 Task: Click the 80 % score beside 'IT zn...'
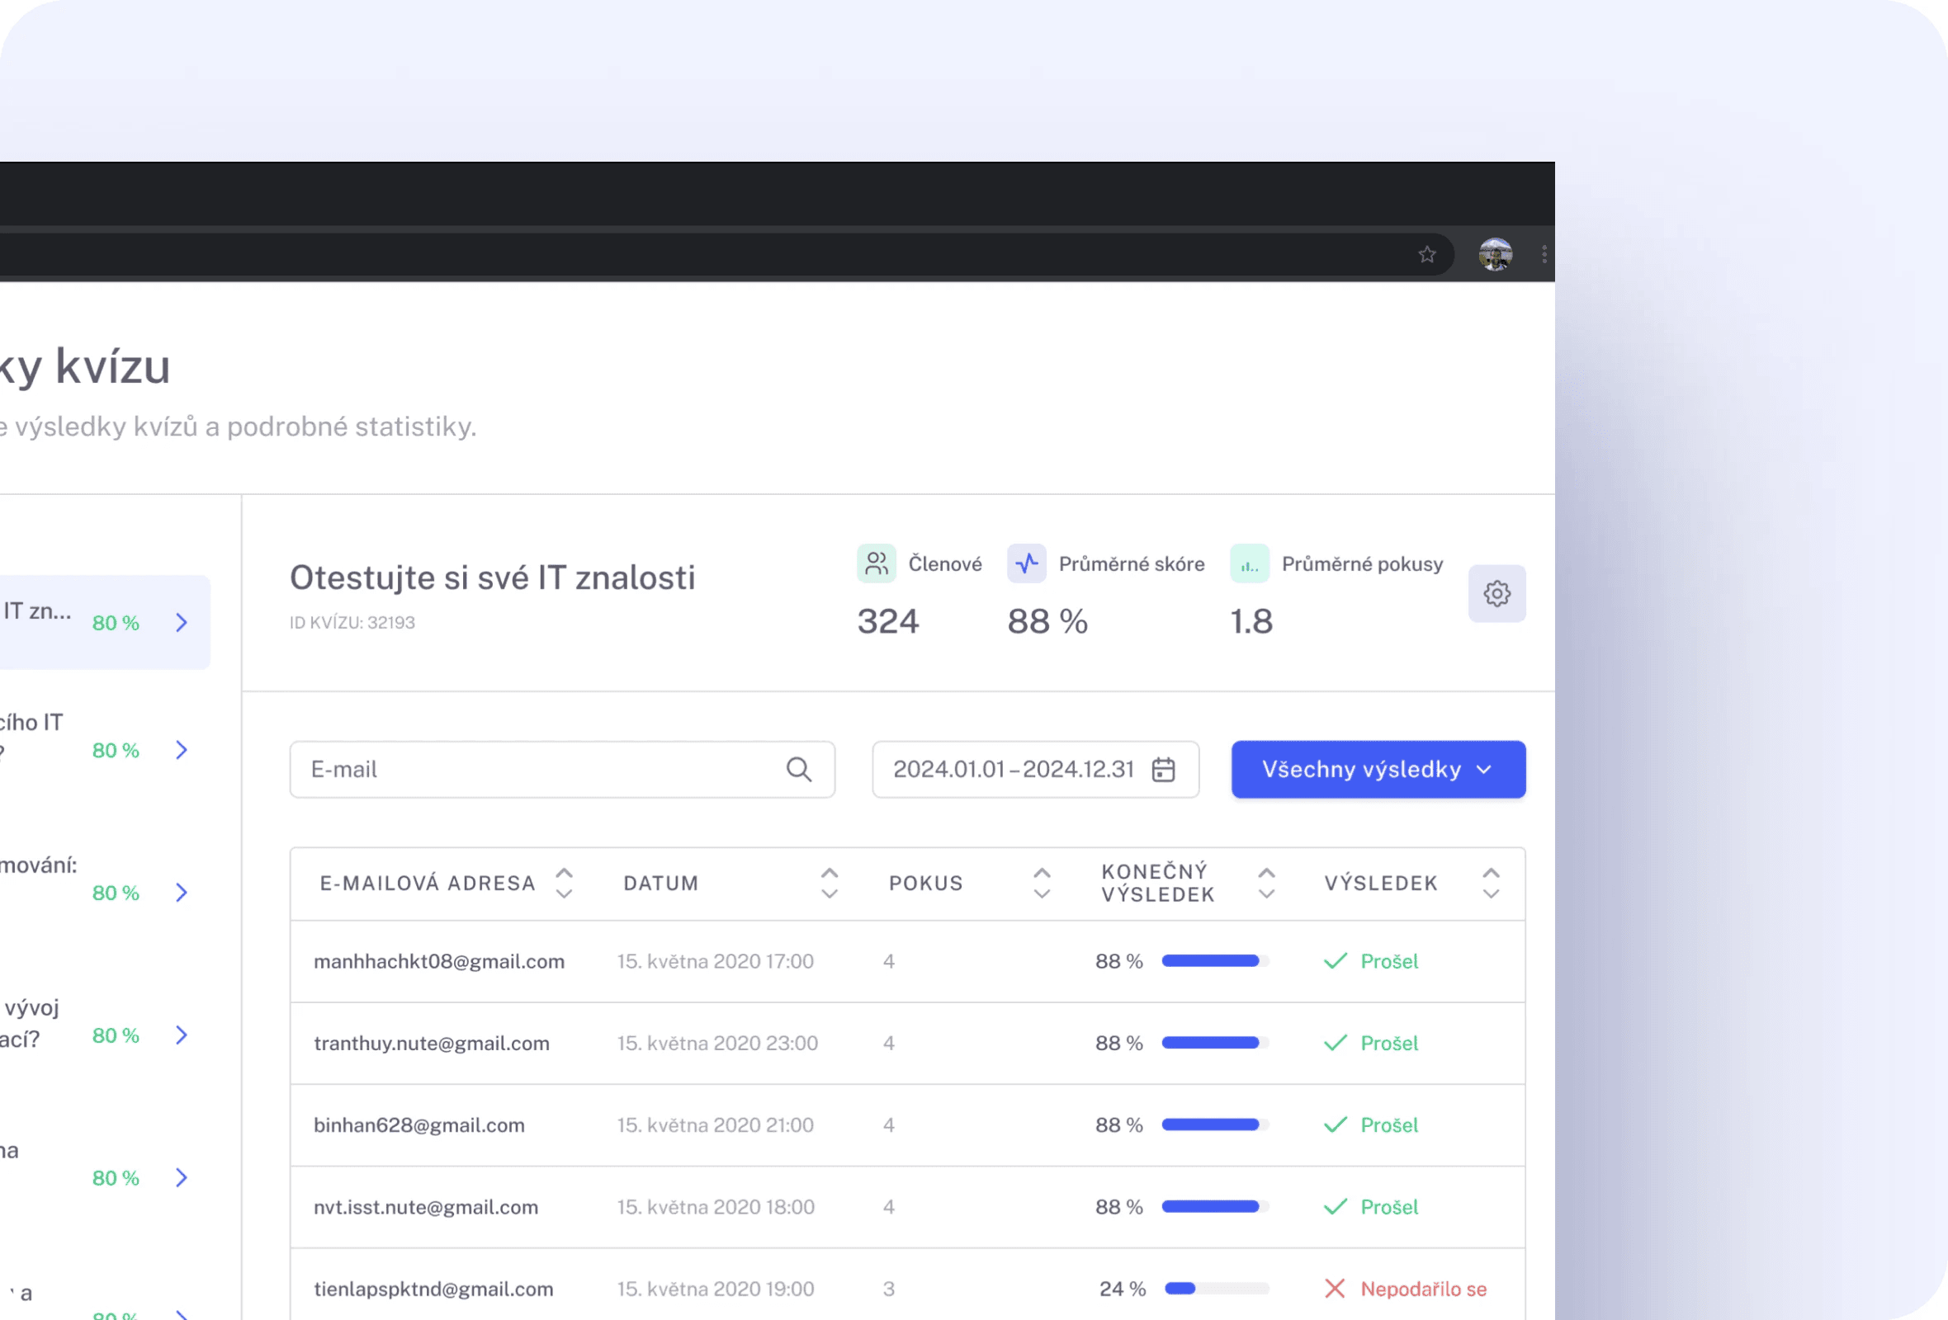(116, 622)
